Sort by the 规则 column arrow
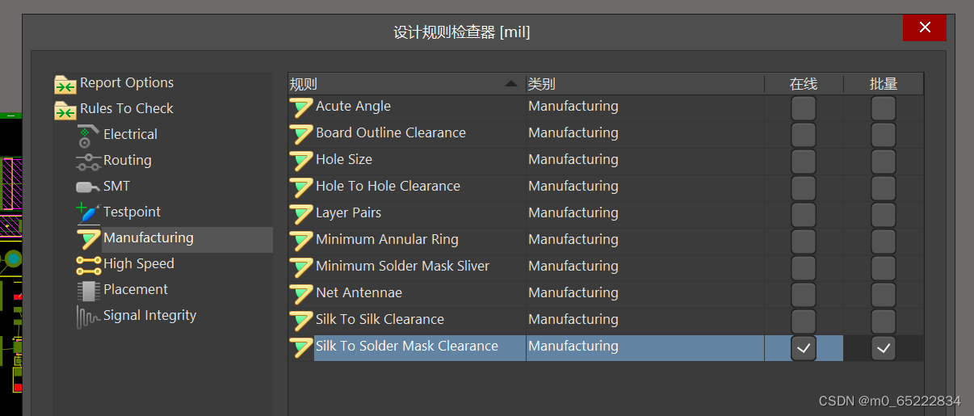Screen dimensions: 974x416 click(x=510, y=84)
